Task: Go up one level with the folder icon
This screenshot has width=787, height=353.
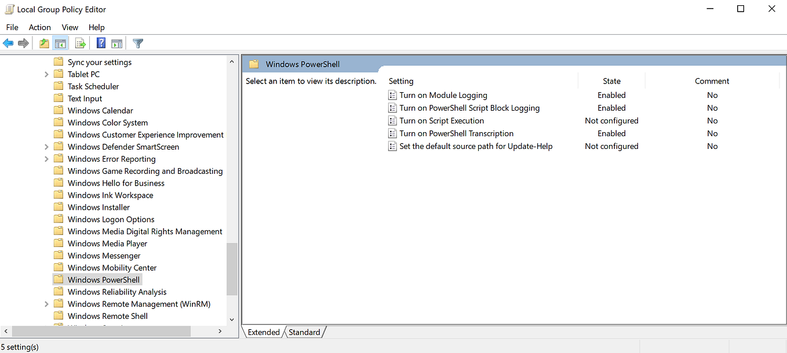Action: pyautogui.click(x=43, y=42)
